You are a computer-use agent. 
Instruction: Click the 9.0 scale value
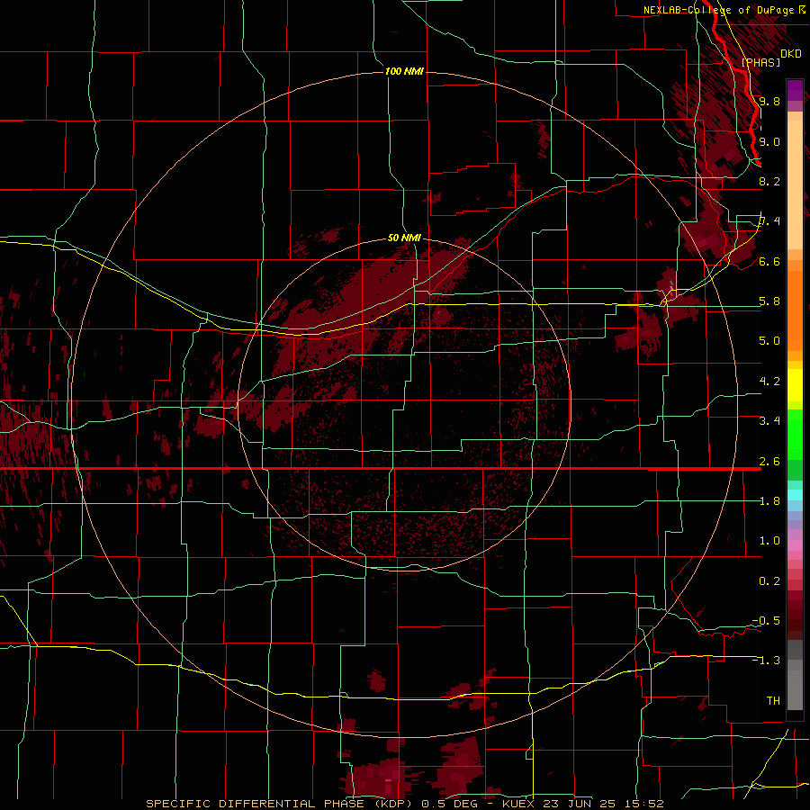point(769,141)
